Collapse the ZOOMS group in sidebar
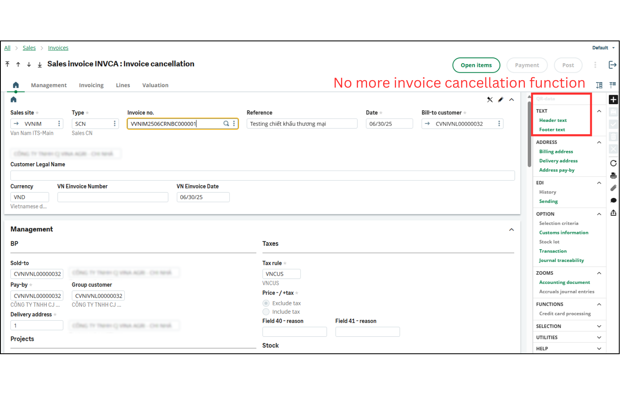 (599, 273)
